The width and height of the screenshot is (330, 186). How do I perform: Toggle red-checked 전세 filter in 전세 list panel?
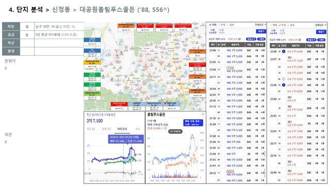pyautogui.click(x=282, y=25)
